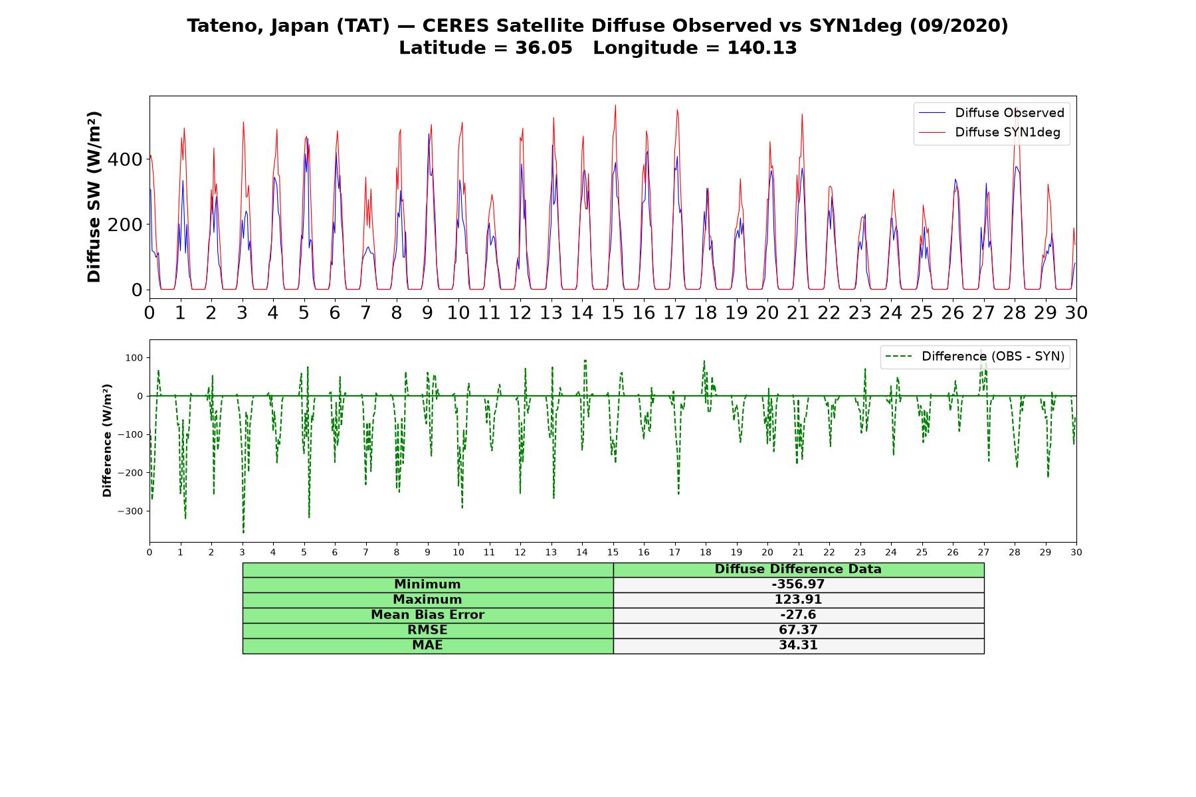Click the Latitude and Longitude subtitle
Screen dimensions: 1196x797
click(x=597, y=48)
